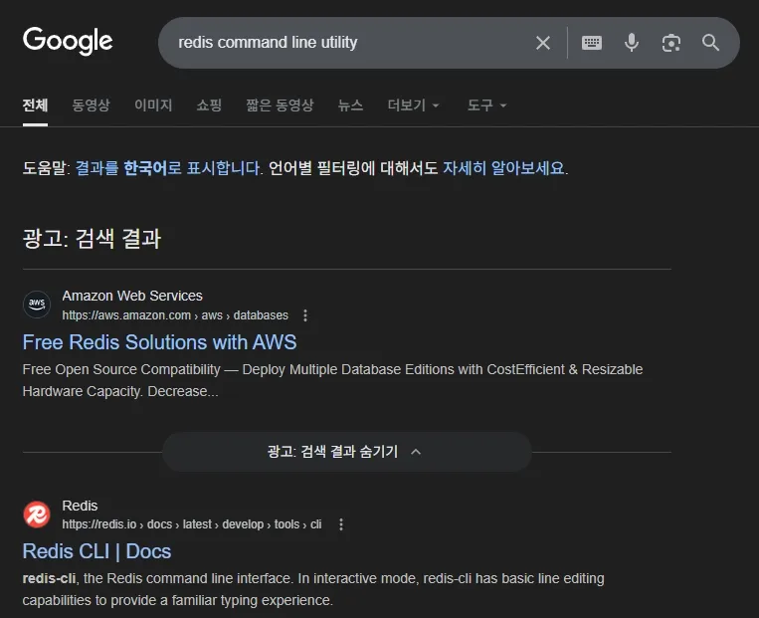This screenshot has width=759, height=618.
Task: Open the more options menu for AWS ad
Action: (305, 315)
